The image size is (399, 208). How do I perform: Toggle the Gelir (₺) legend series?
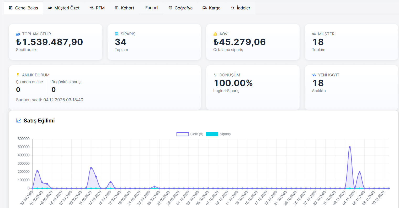coord(190,134)
